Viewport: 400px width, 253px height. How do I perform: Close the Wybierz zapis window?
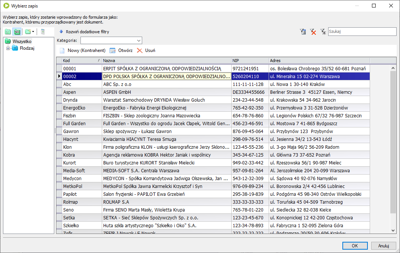(391, 6)
